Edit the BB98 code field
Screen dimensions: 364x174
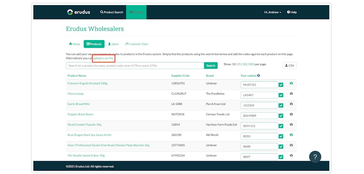click(x=259, y=147)
